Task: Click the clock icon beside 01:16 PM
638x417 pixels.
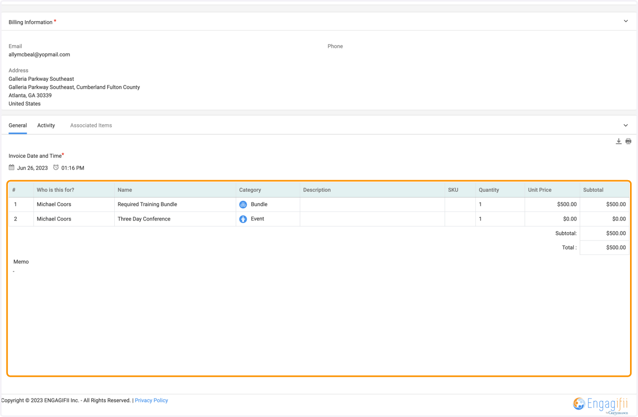Action: 56,167
